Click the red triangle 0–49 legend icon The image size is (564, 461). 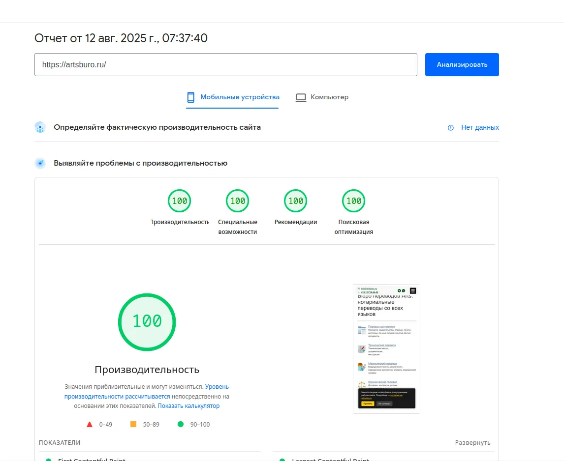[x=90, y=424]
